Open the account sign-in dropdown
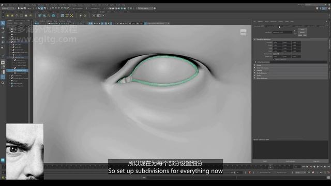Image resolution: width=331 pixels, height=186 pixels. (145, 8)
